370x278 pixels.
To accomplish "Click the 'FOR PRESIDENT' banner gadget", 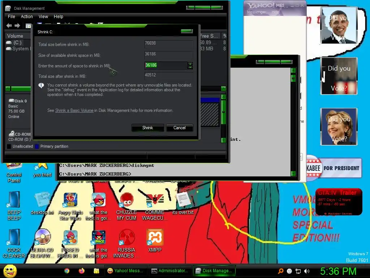I will (334, 168).
